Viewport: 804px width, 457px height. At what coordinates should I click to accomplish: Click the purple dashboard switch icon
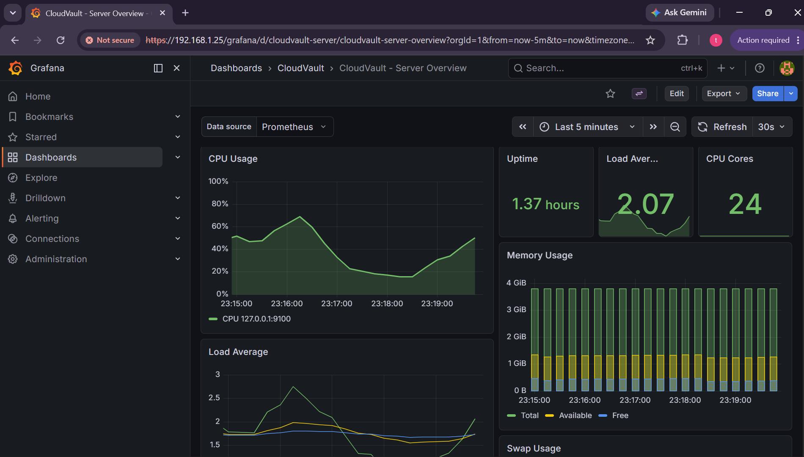tap(639, 94)
